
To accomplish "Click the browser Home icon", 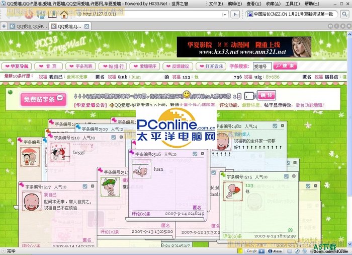I will pos(64,14).
